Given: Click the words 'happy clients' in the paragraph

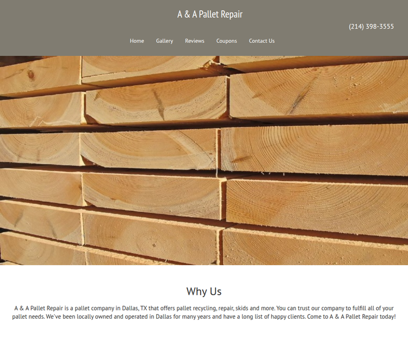Looking at the screenshot, I should pos(288,317).
